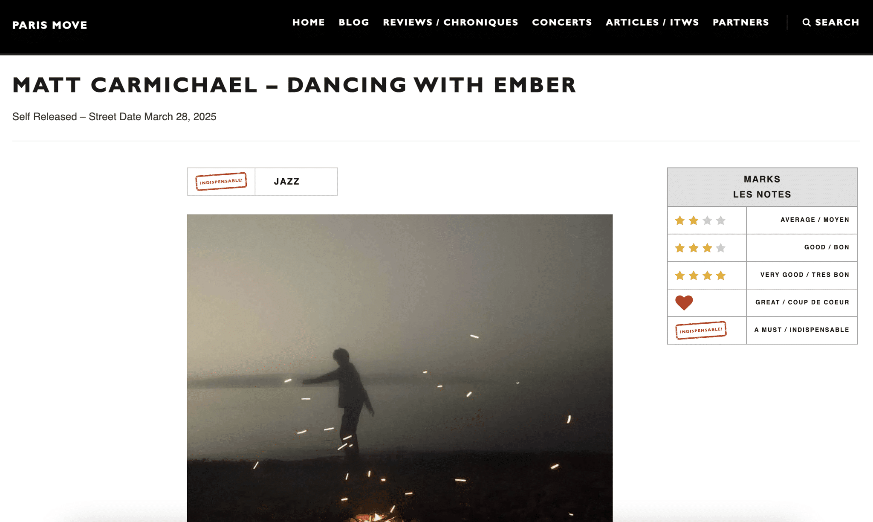
Task: Open the Home menu item
Action: pos(308,22)
